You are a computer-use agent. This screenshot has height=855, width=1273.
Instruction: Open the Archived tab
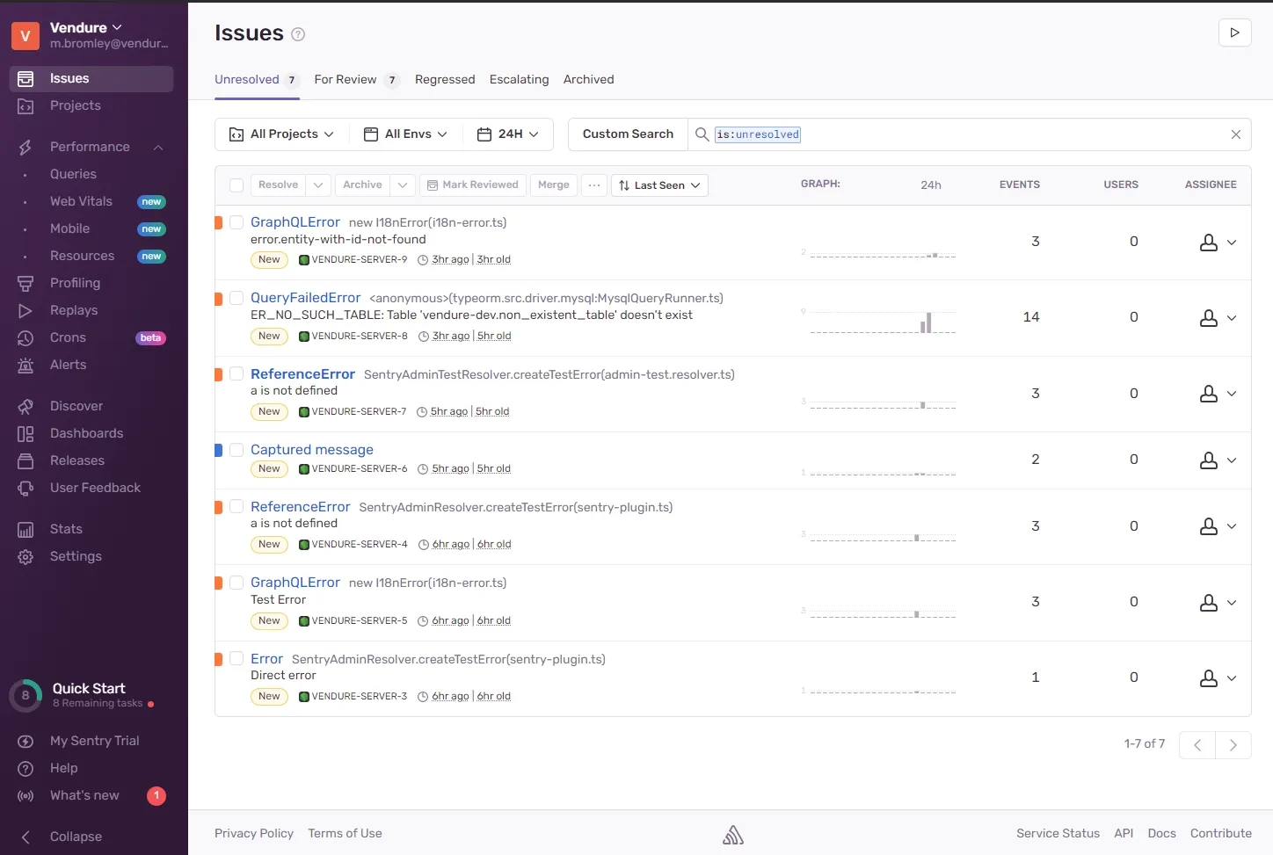588,80
